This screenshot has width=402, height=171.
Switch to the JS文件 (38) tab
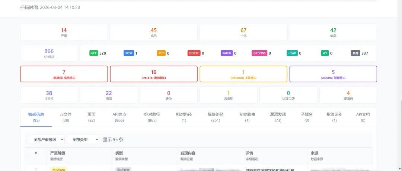click(66, 117)
